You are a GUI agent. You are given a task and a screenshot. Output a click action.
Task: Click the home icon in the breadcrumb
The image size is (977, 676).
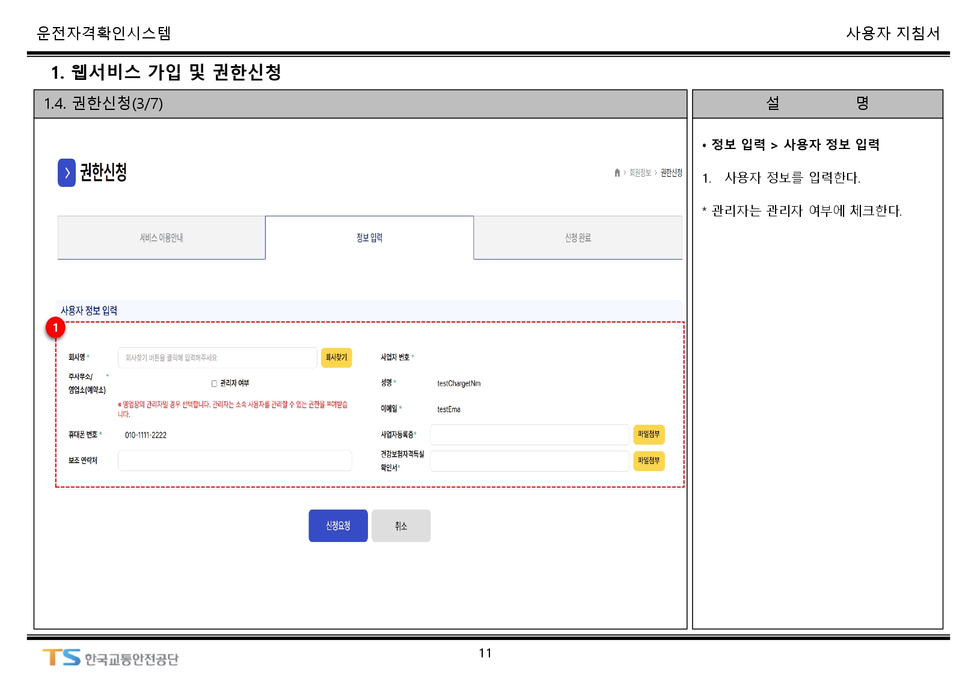pyautogui.click(x=617, y=173)
